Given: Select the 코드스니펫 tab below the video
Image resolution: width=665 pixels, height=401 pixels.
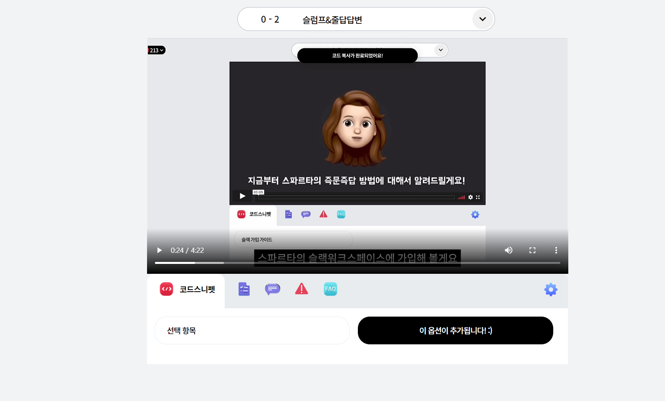Looking at the screenshot, I should tap(186, 290).
